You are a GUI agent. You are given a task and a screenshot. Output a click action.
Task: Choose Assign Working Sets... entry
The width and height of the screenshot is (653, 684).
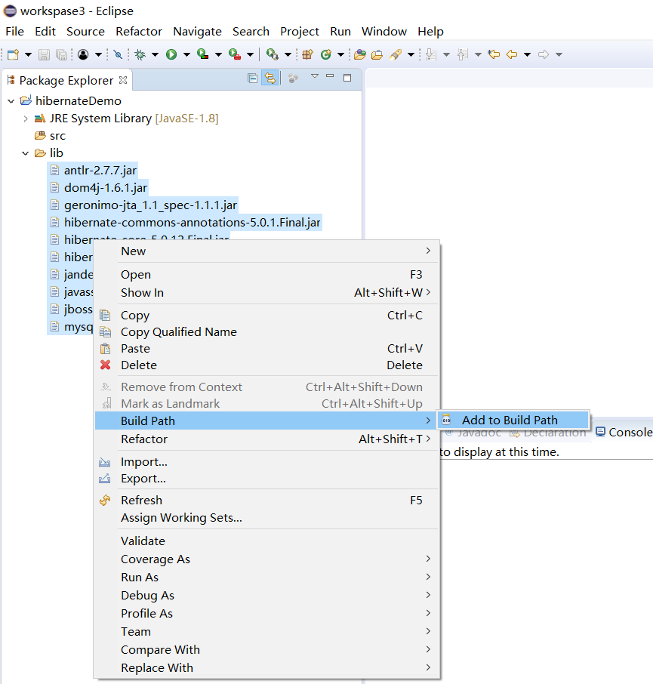click(x=267, y=517)
